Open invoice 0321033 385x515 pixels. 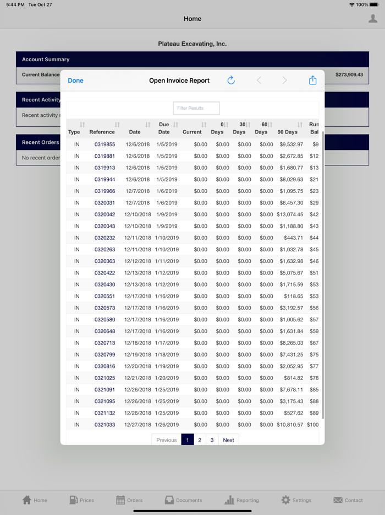click(x=105, y=425)
